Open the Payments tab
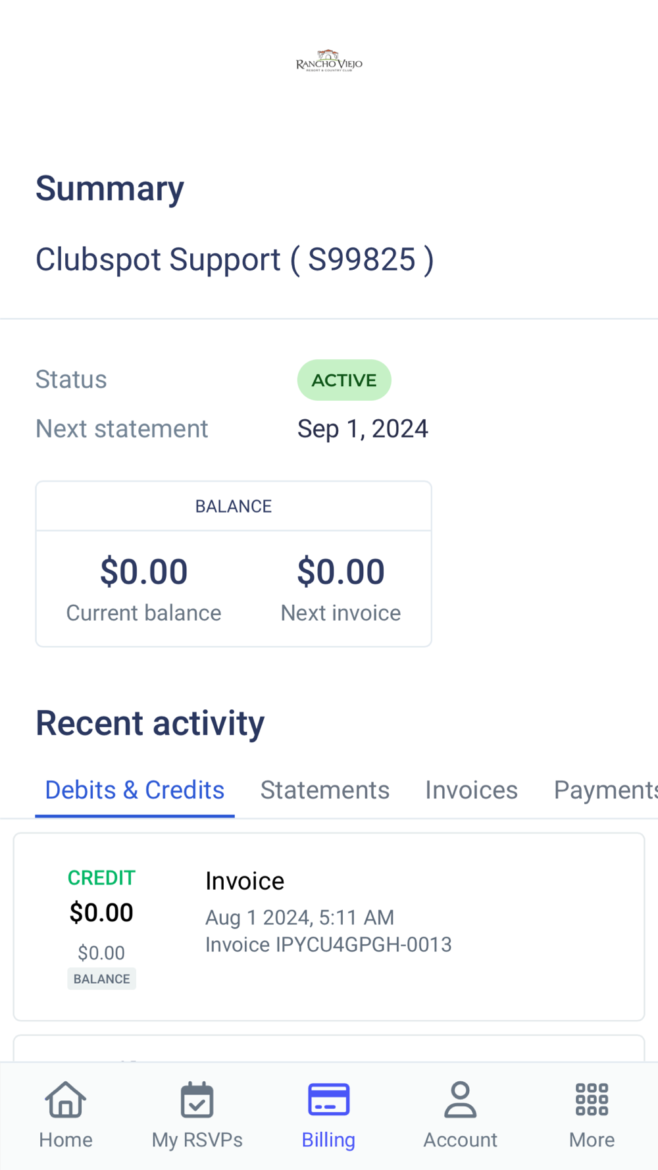The height and width of the screenshot is (1170, 658). pyautogui.click(x=604, y=790)
